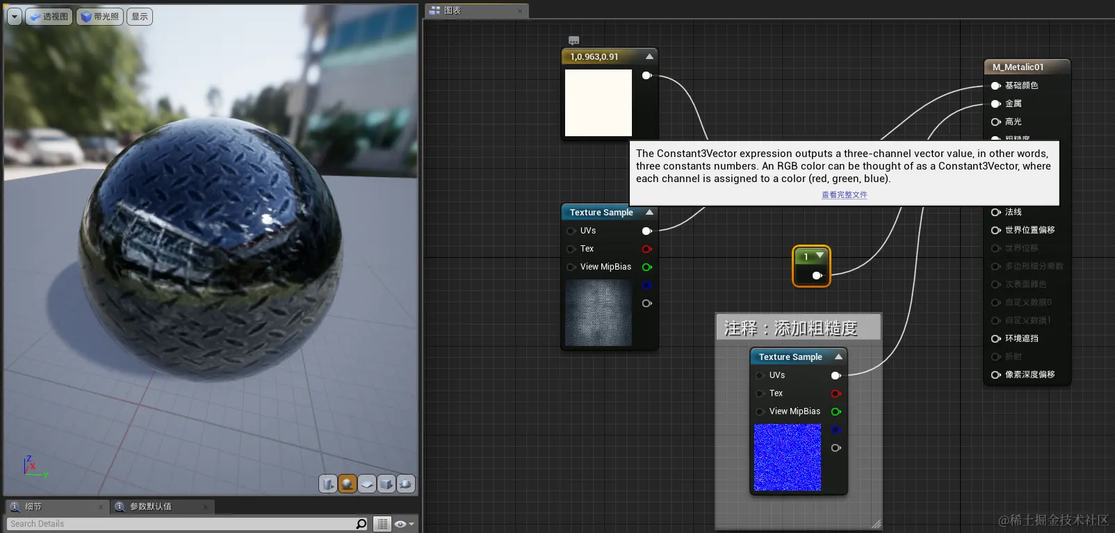Click RGB output pin of roughness Texture Sample
Image resolution: width=1115 pixels, height=533 pixels.
836,375
